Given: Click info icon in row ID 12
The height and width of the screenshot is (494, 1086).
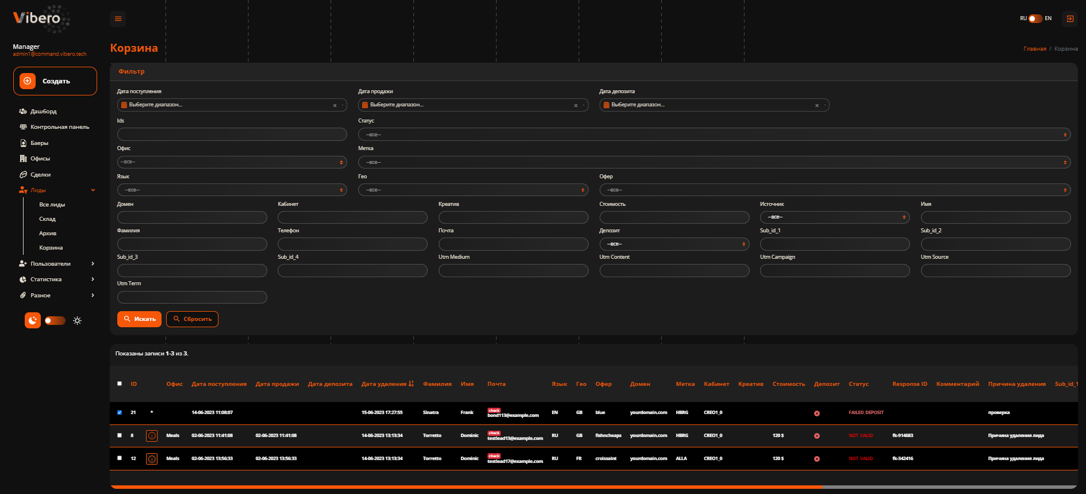Looking at the screenshot, I should click(x=152, y=459).
